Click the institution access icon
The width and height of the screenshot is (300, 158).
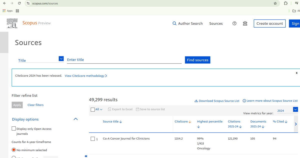[245, 23]
